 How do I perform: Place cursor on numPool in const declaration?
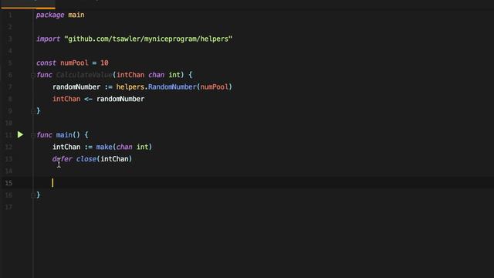(74, 63)
